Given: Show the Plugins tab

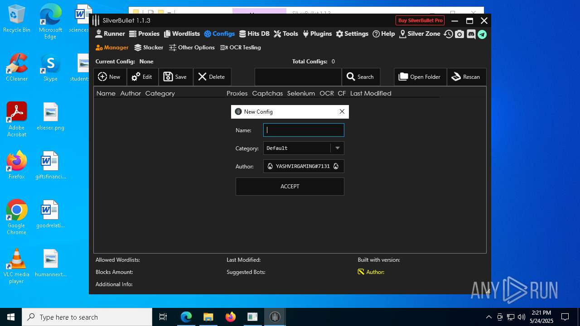Looking at the screenshot, I should pyautogui.click(x=317, y=34).
